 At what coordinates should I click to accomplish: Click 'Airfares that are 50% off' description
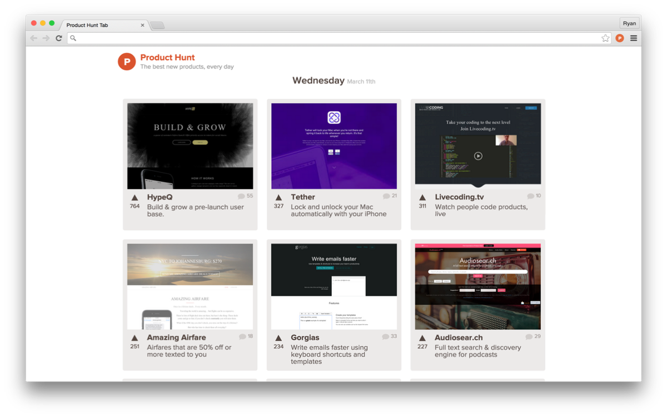point(189,351)
